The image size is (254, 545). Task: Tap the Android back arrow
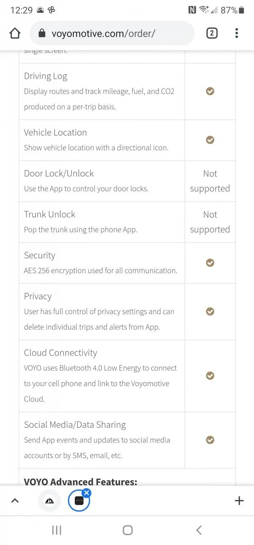coord(199,530)
